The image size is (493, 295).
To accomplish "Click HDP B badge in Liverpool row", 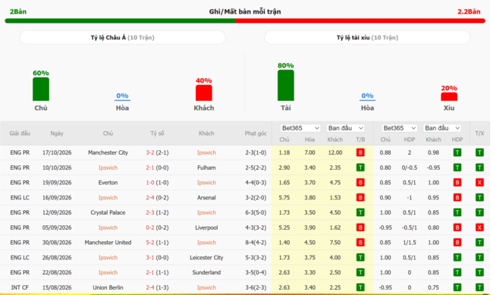I will tap(457, 228).
